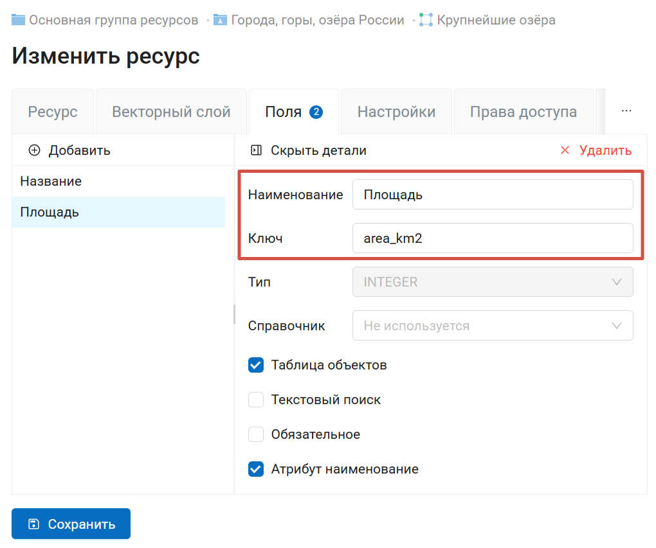Open the Права доступа tab
656x548 pixels.
[x=524, y=112]
